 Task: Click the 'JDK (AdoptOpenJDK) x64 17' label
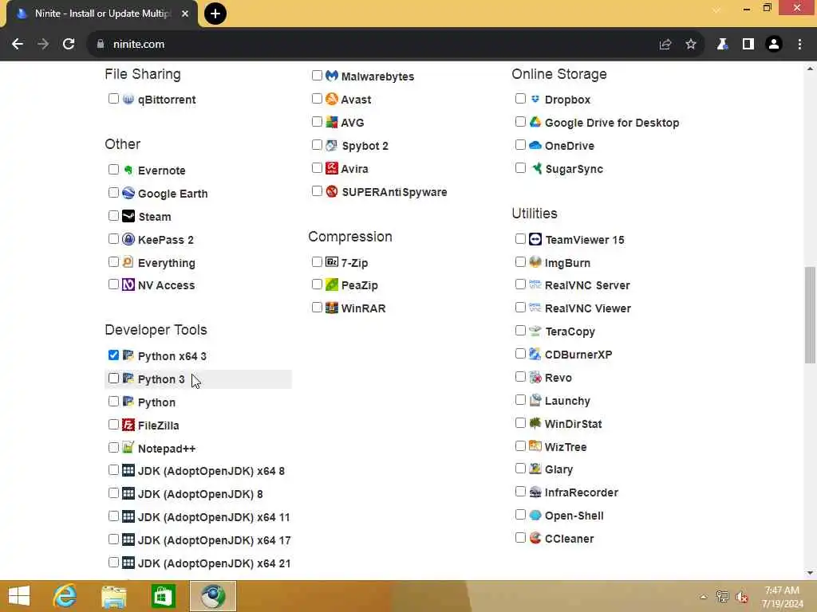coord(214,540)
